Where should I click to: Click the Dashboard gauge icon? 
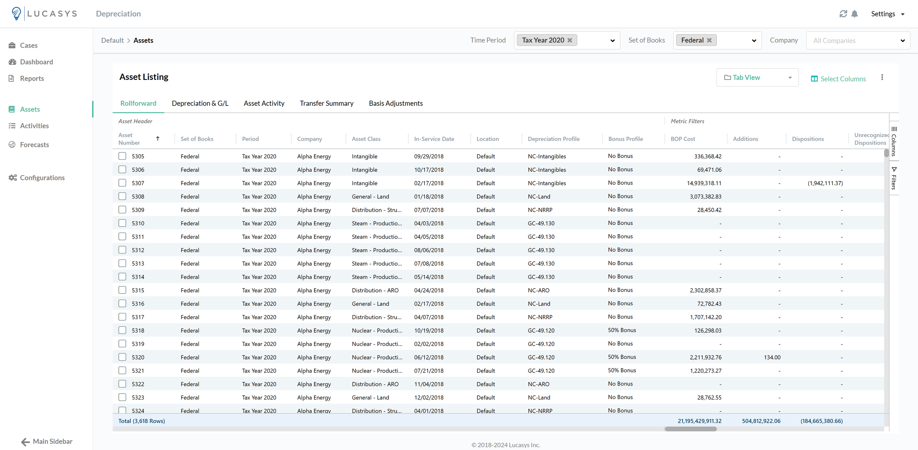tap(12, 62)
